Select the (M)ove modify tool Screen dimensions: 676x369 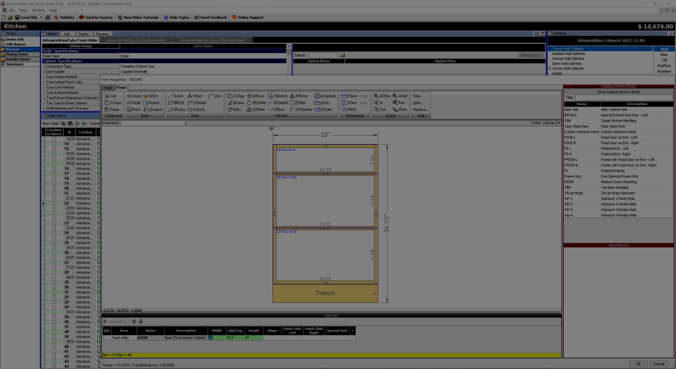point(255,96)
